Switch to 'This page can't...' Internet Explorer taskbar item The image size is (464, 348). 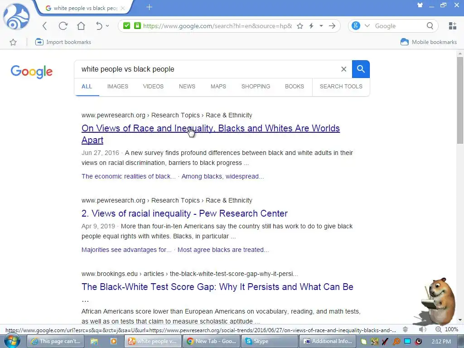coord(56,341)
